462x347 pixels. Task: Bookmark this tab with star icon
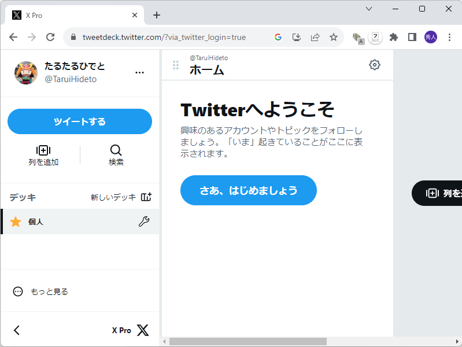(334, 37)
